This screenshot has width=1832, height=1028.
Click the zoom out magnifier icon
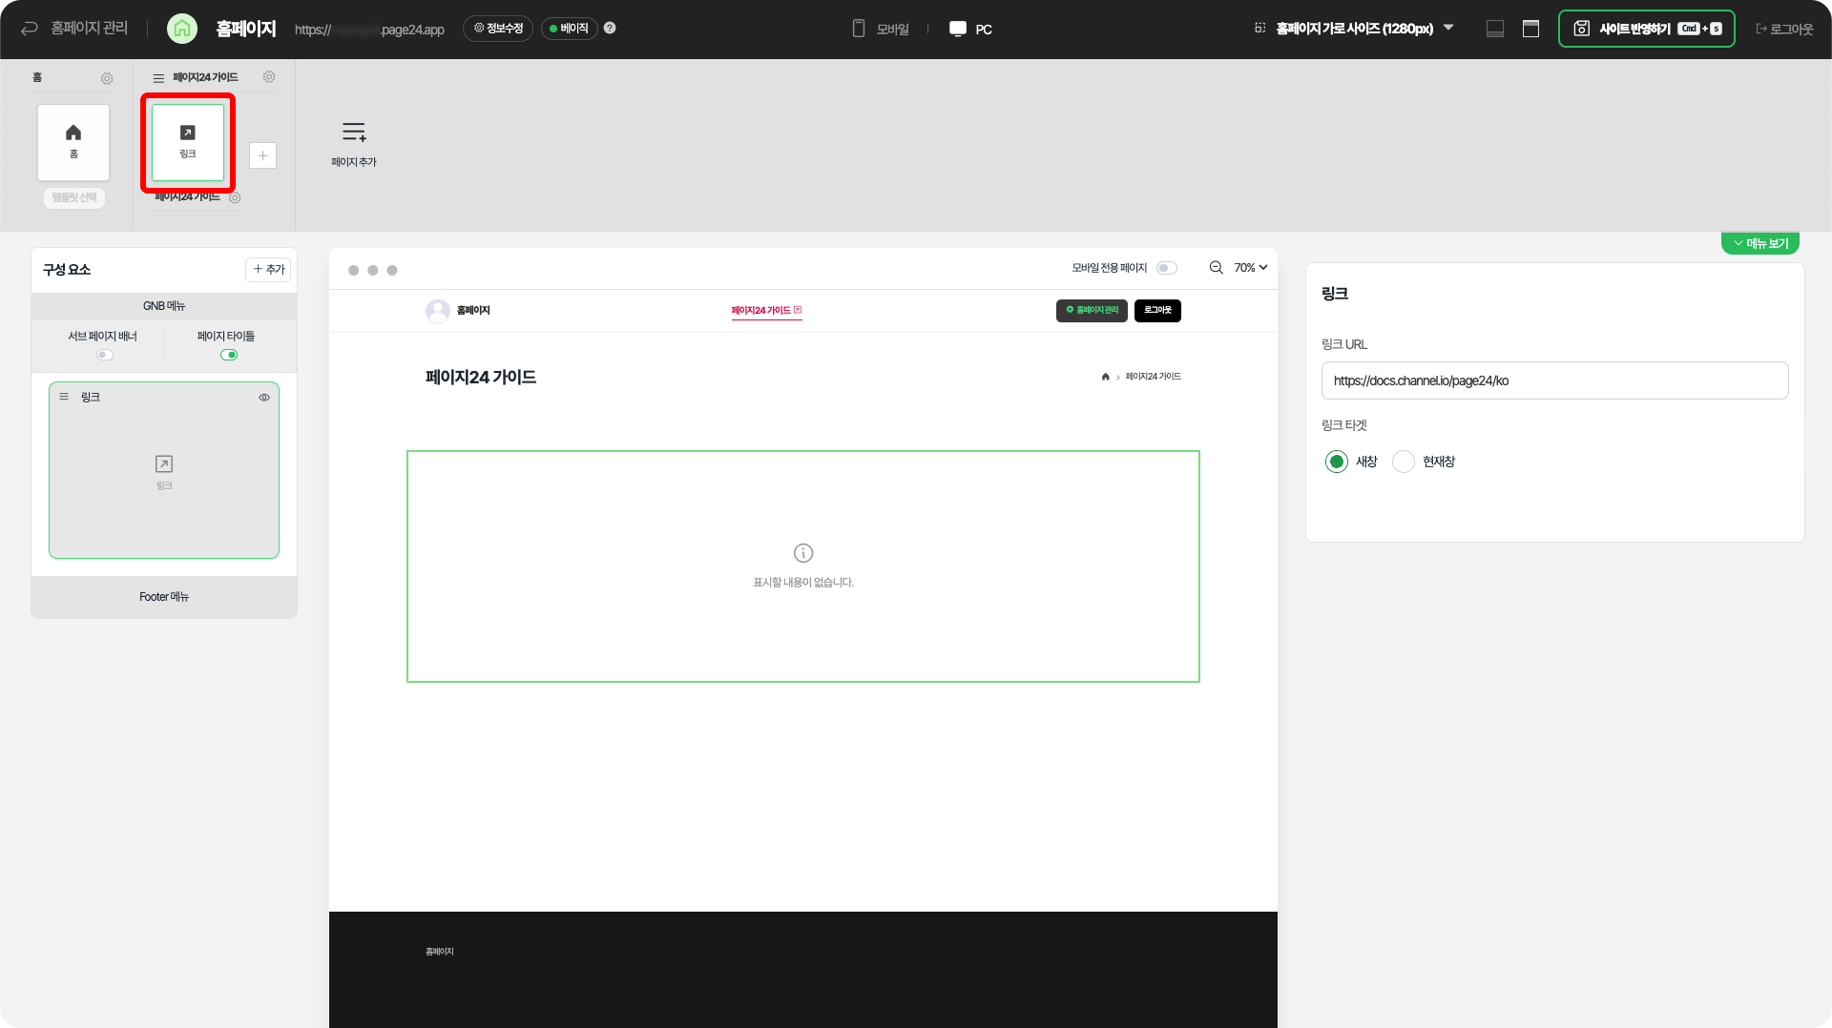[1216, 268]
